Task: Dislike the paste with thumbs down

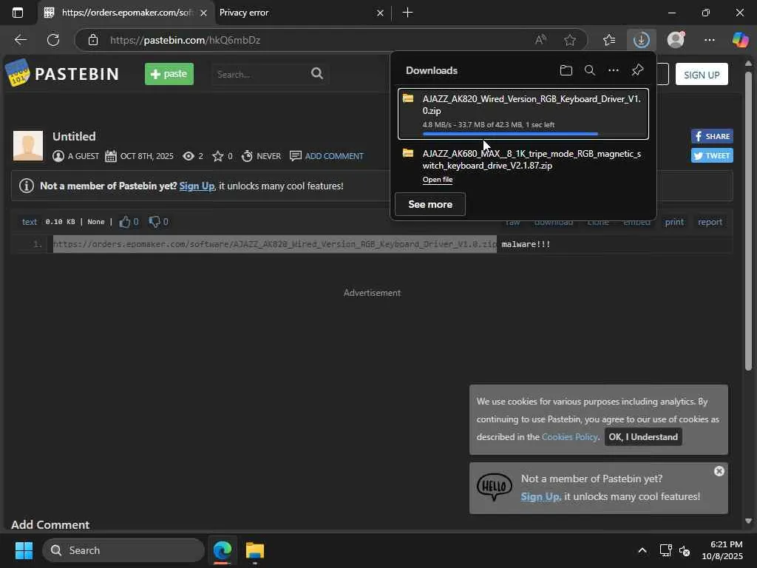Action: (154, 222)
